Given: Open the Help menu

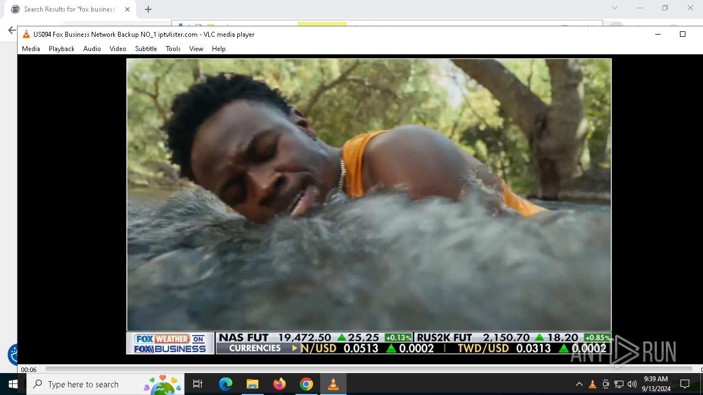Looking at the screenshot, I should pyautogui.click(x=219, y=49).
